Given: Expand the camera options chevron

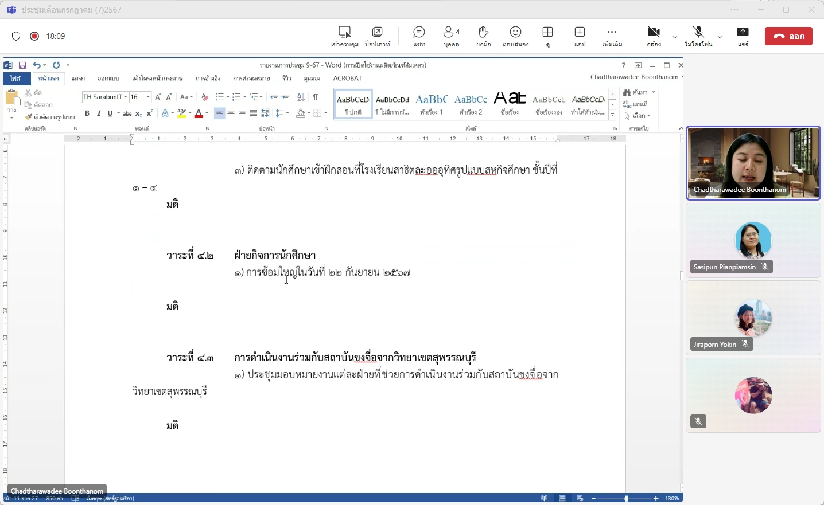Looking at the screenshot, I should [675, 37].
